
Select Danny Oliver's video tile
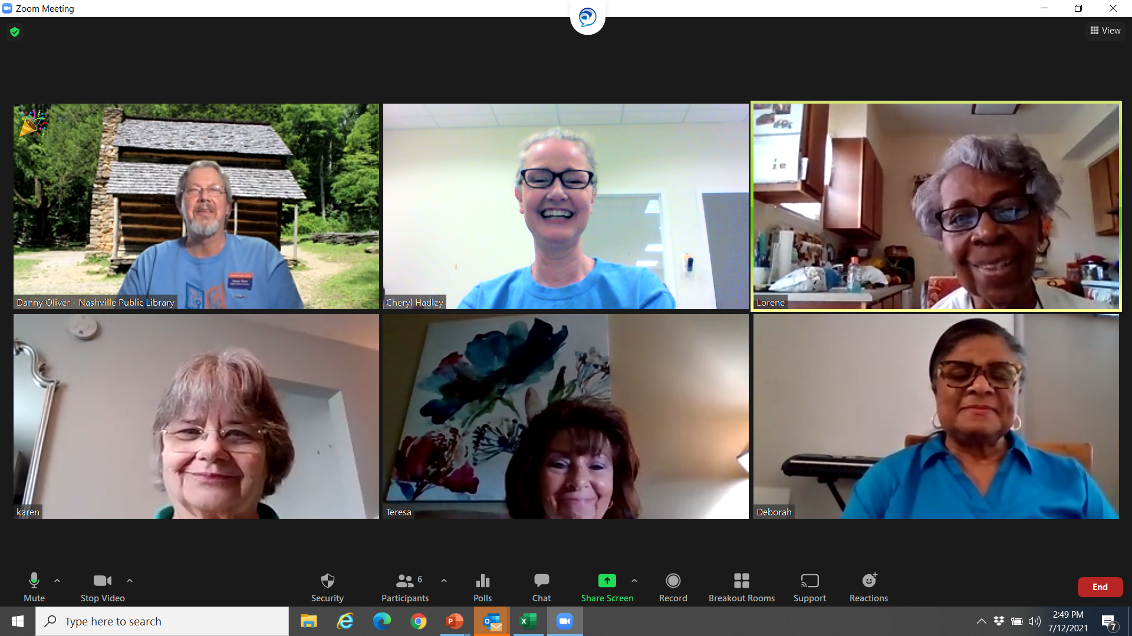(x=196, y=206)
